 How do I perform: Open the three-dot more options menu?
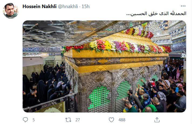pos(183,6)
